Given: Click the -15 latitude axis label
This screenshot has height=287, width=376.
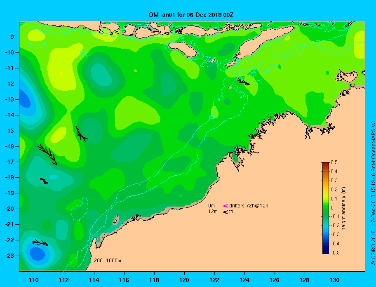Looking at the screenshot, I should 9,131.
